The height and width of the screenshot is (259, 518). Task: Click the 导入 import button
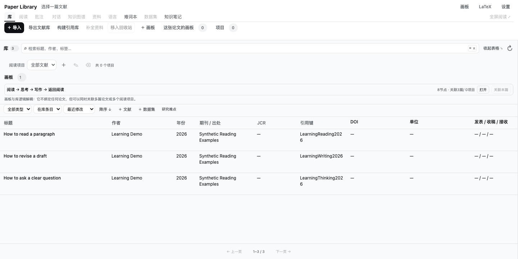pyautogui.click(x=14, y=28)
